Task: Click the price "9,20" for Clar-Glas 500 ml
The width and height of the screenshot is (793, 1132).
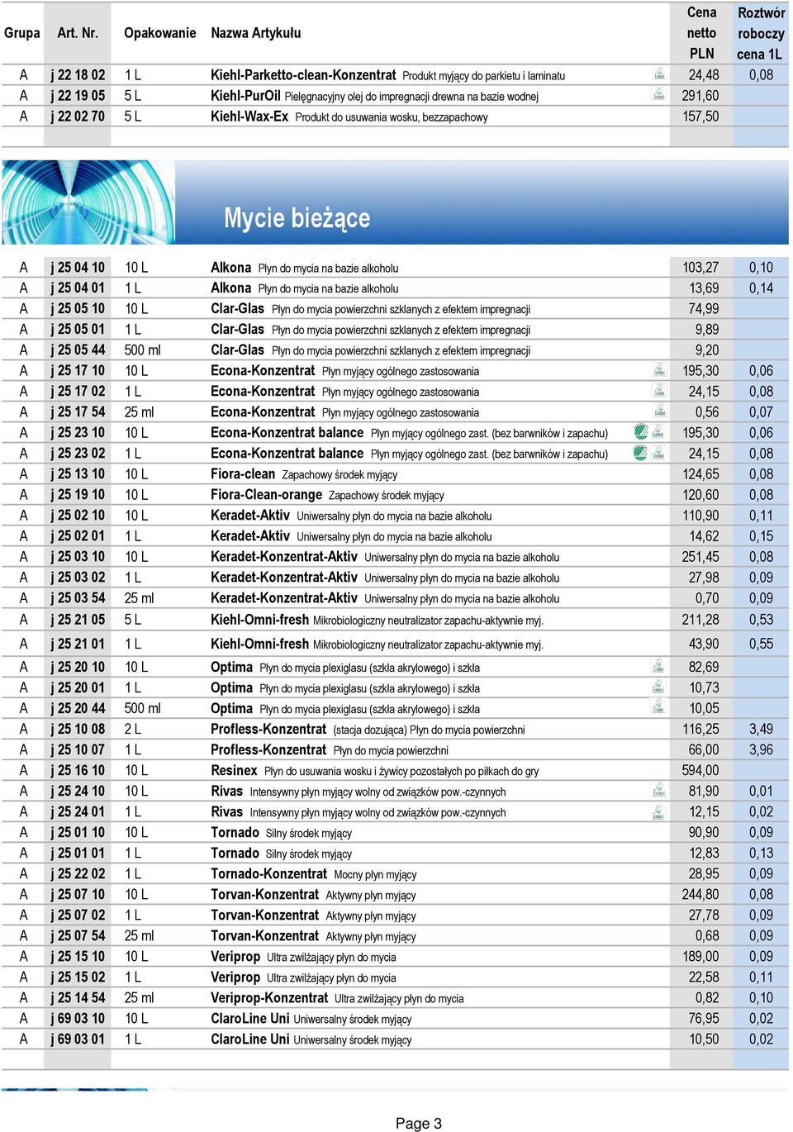Action: (707, 350)
